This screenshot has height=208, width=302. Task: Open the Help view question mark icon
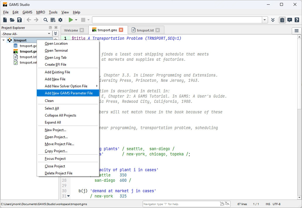(x=297, y=20)
